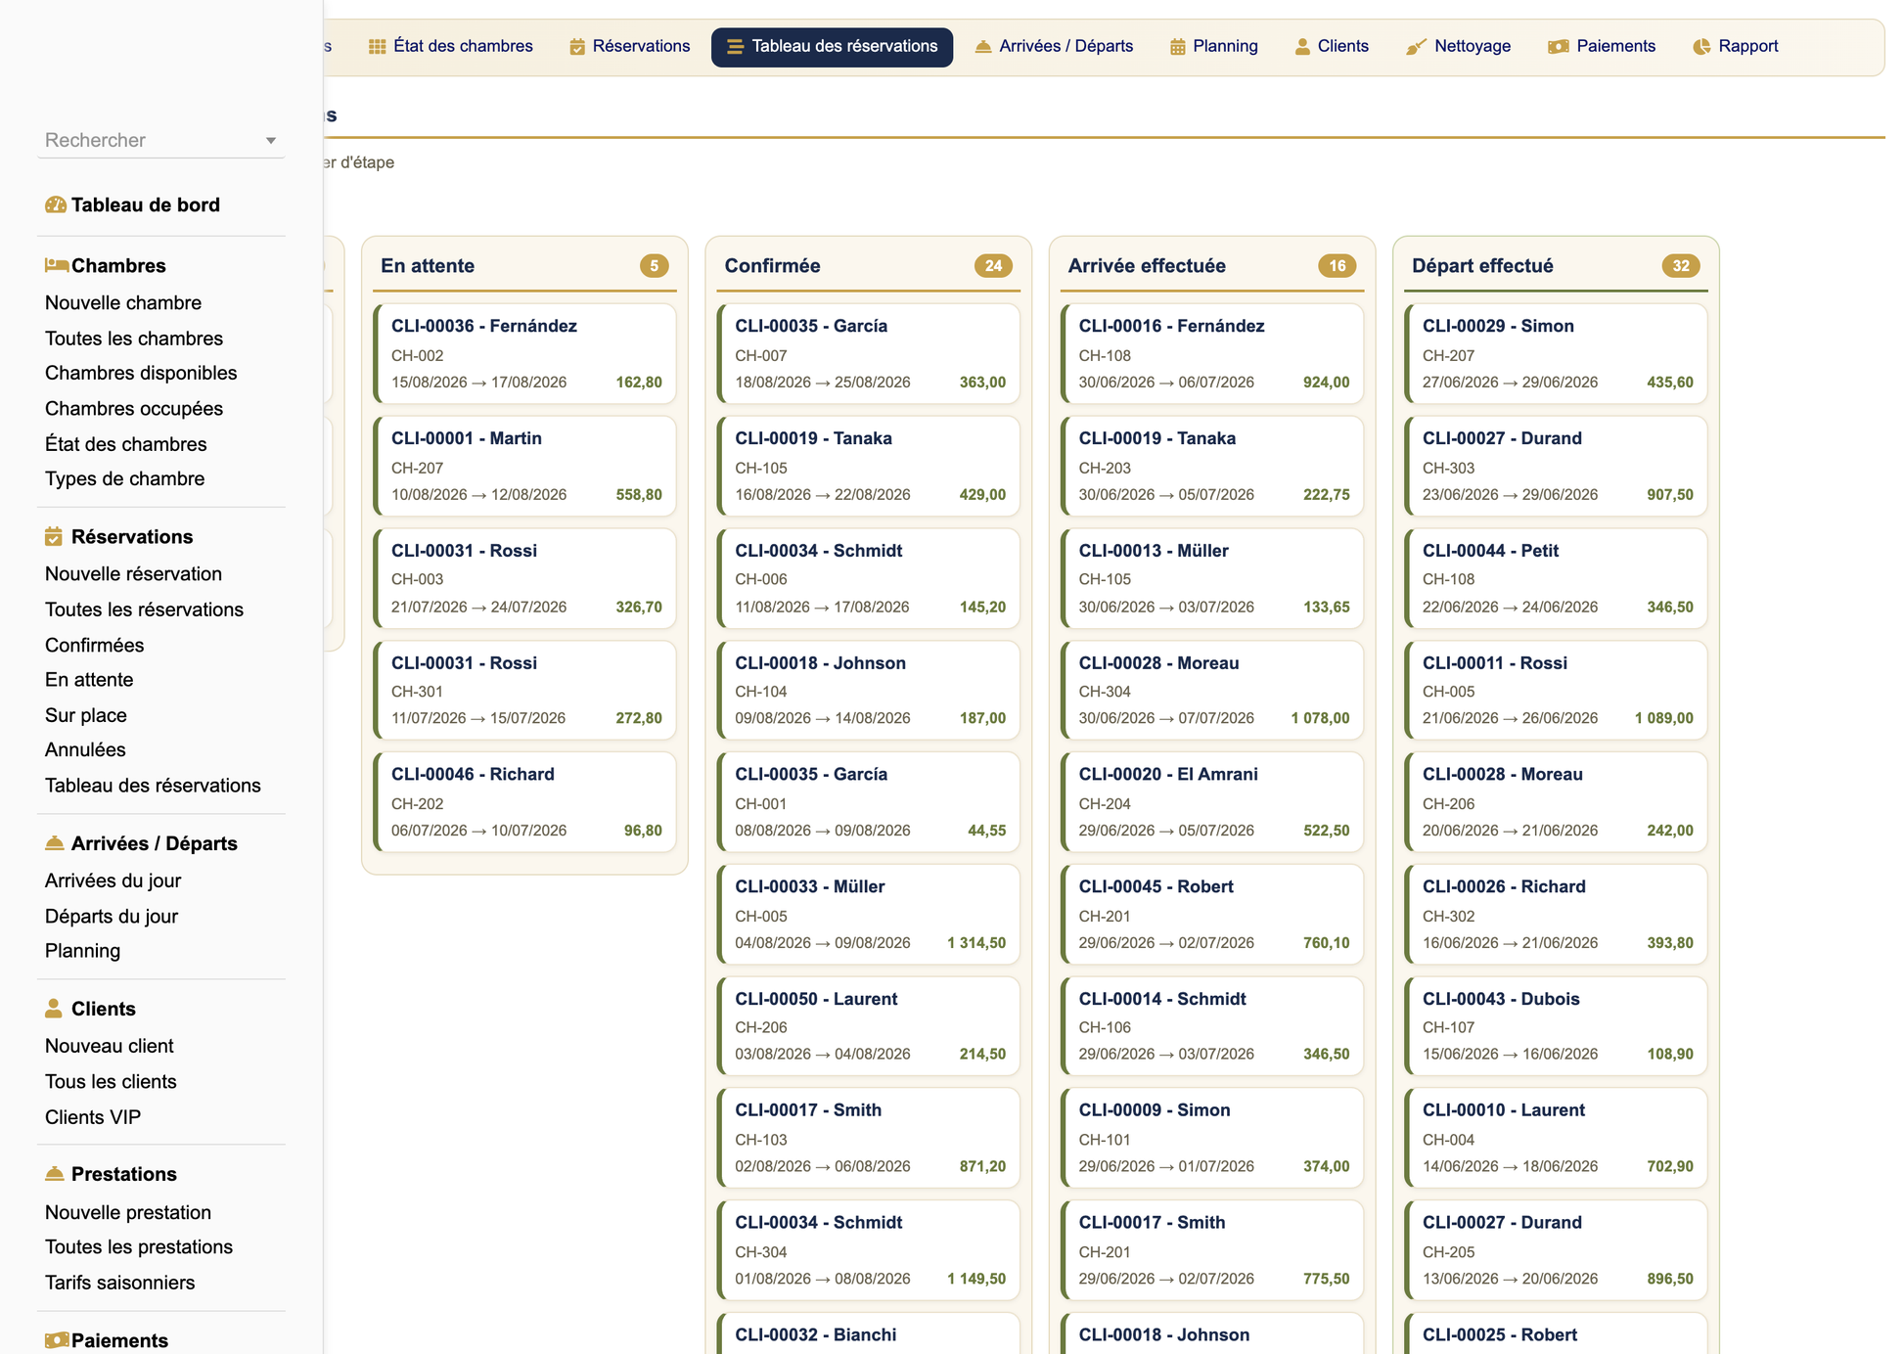Click Nouveau client in sidebar

[x=110, y=1046]
